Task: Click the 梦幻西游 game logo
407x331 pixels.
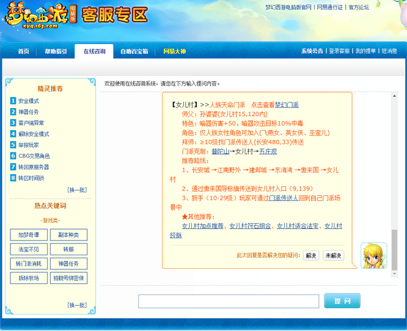Action: tap(38, 18)
